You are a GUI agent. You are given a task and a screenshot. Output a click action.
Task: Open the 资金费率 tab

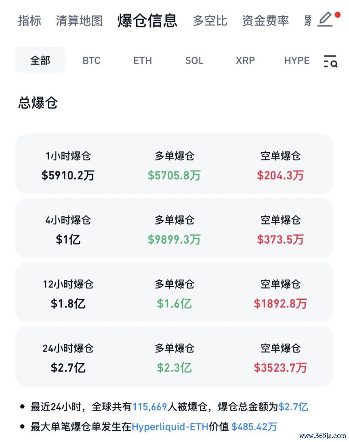coord(265,21)
